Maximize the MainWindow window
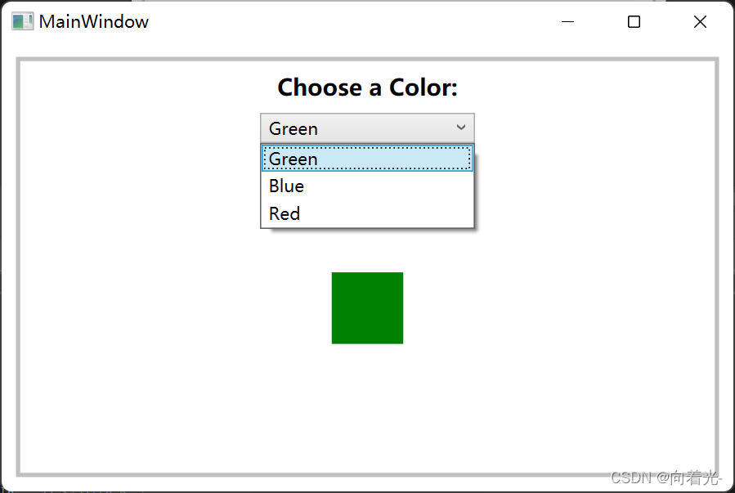Viewport: 735px width, 493px height. [634, 21]
